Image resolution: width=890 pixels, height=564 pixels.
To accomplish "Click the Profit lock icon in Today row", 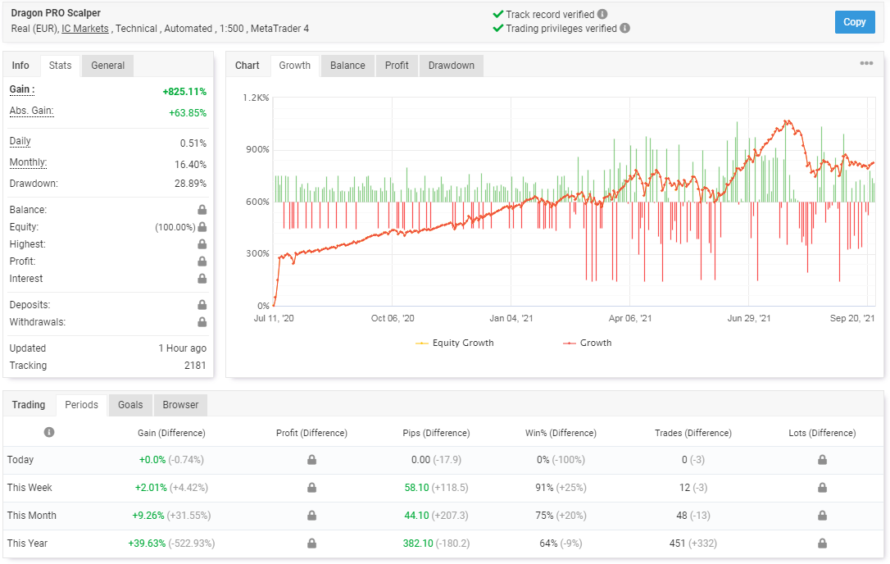I will point(311,460).
